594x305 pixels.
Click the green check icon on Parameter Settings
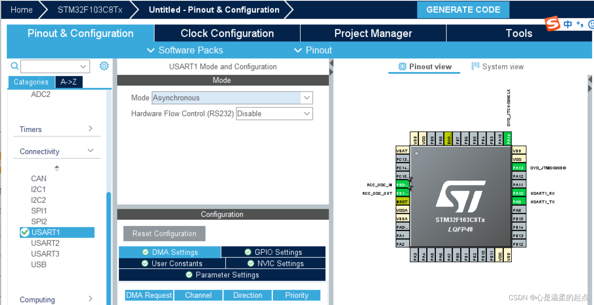click(189, 274)
